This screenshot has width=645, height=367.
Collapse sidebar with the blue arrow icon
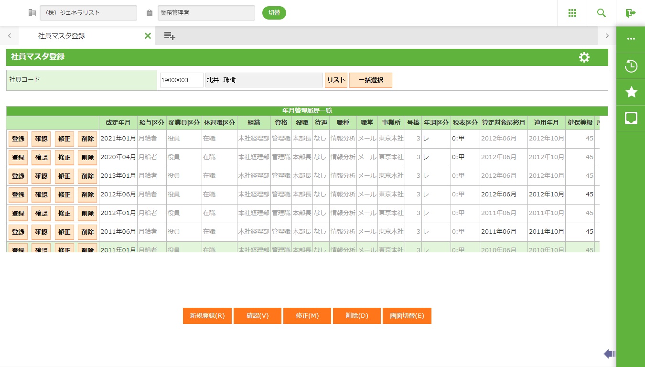(x=609, y=354)
